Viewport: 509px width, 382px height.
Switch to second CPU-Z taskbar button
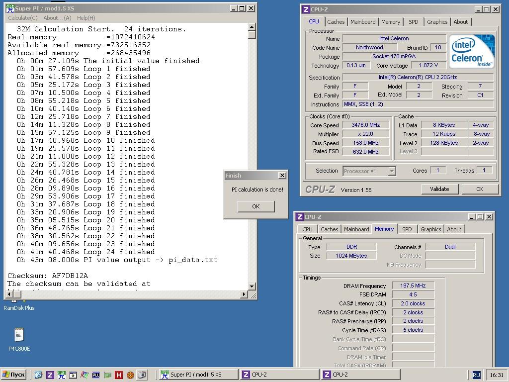click(x=361, y=375)
